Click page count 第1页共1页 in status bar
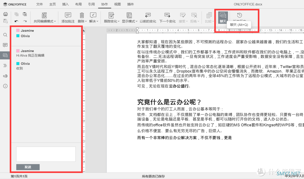304x179 pixels. point(19,176)
